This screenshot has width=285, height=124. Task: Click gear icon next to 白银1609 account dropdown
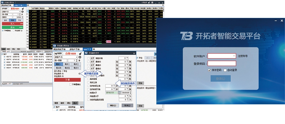tap(80, 57)
